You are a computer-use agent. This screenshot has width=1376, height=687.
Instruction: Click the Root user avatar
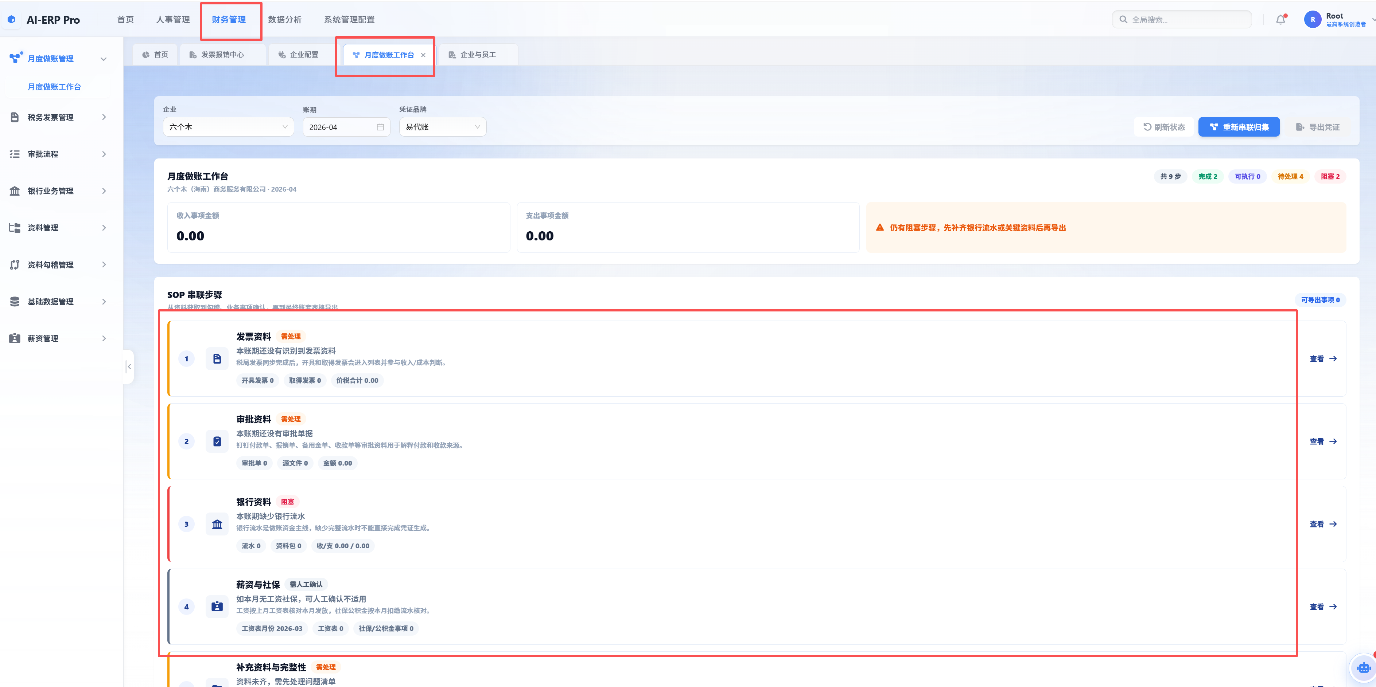pyautogui.click(x=1313, y=20)
